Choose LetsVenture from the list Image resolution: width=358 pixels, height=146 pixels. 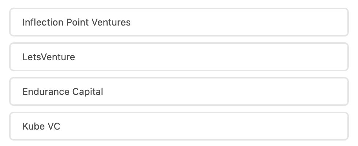[179, 57]
